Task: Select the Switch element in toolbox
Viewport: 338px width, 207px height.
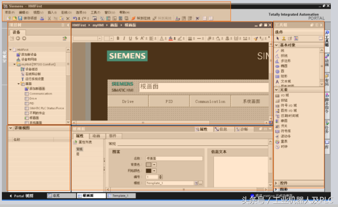Action: click(x=283, y=126)
